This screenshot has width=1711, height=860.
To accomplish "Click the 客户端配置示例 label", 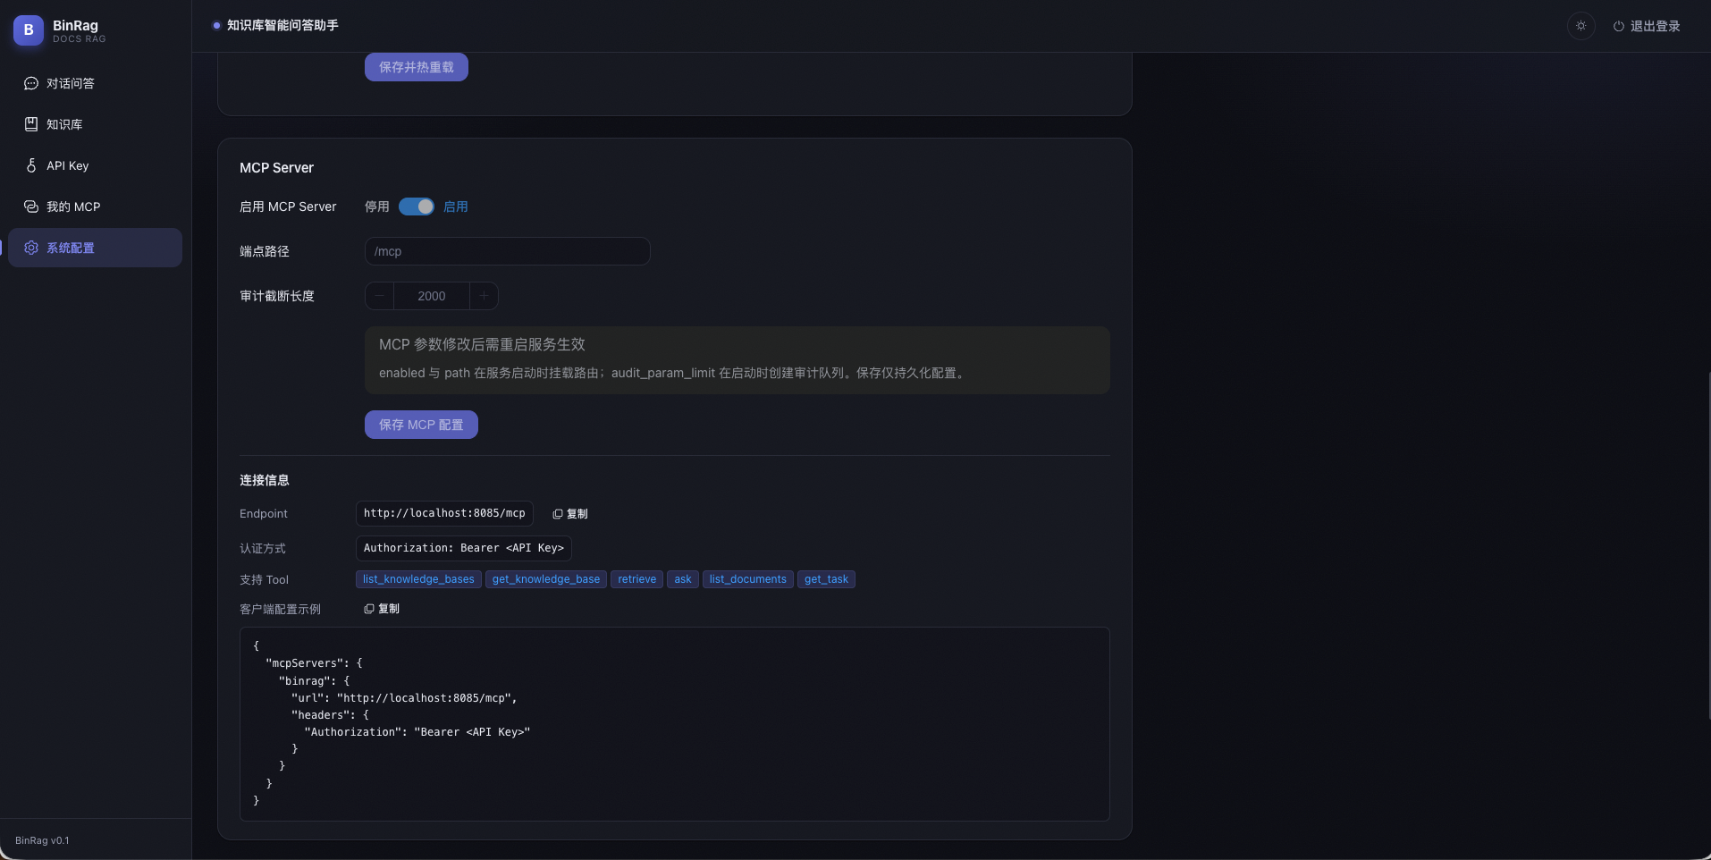I will pos(280,610).
